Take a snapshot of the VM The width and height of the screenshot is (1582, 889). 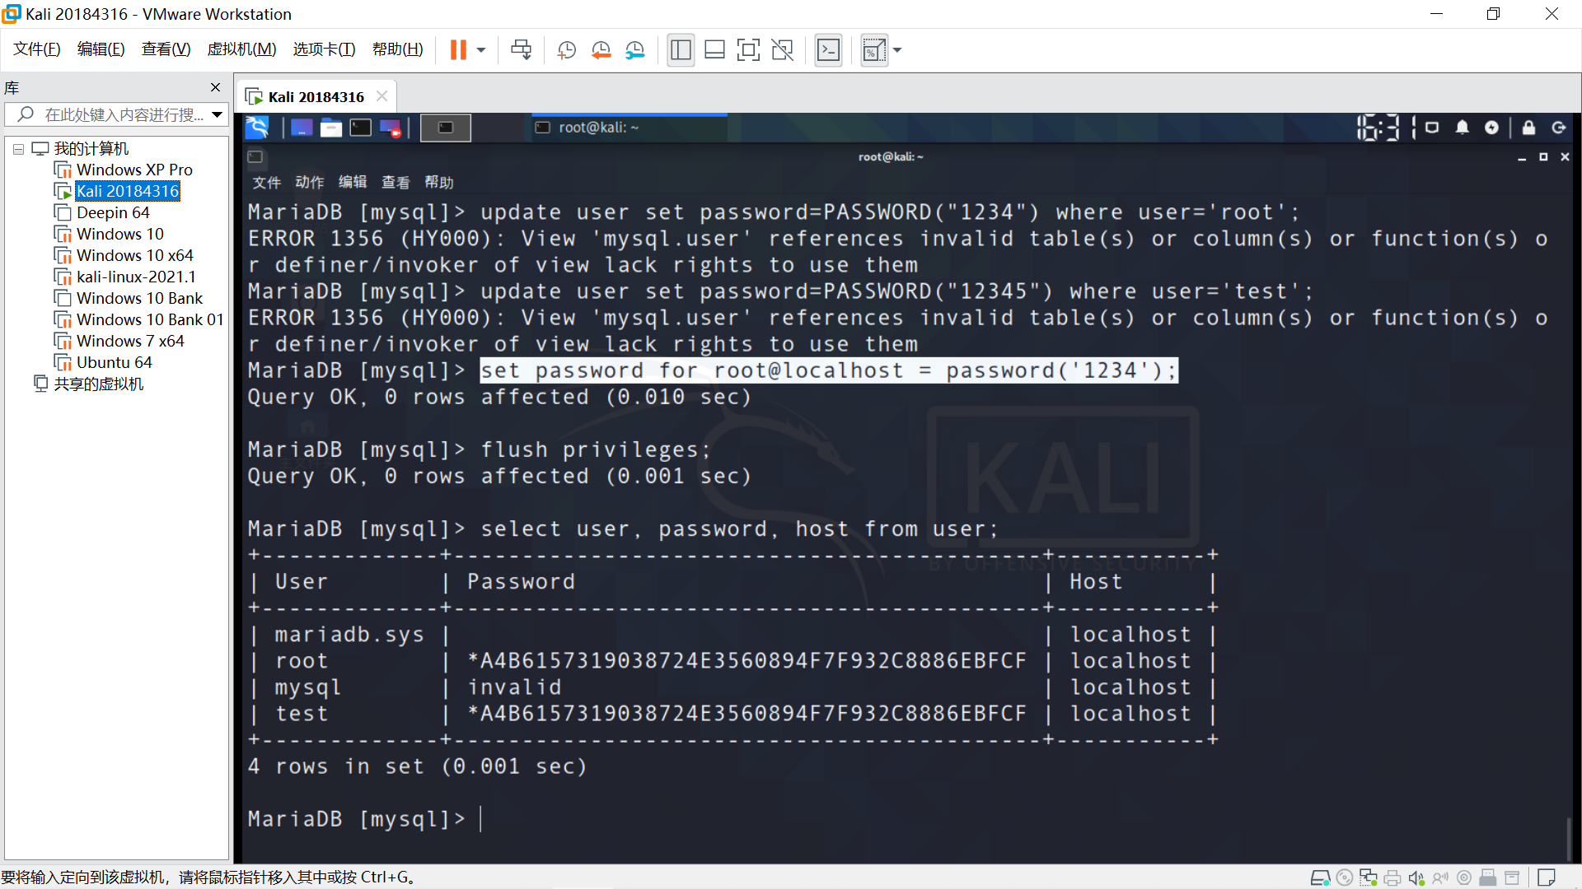point(566,50)
